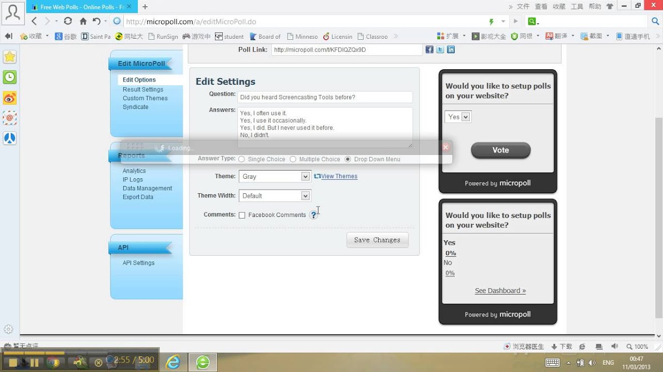The width and height of the screenshot is (663, 372).
Task: Click the address bar search magnifier icon
Action: pos(655,21)
